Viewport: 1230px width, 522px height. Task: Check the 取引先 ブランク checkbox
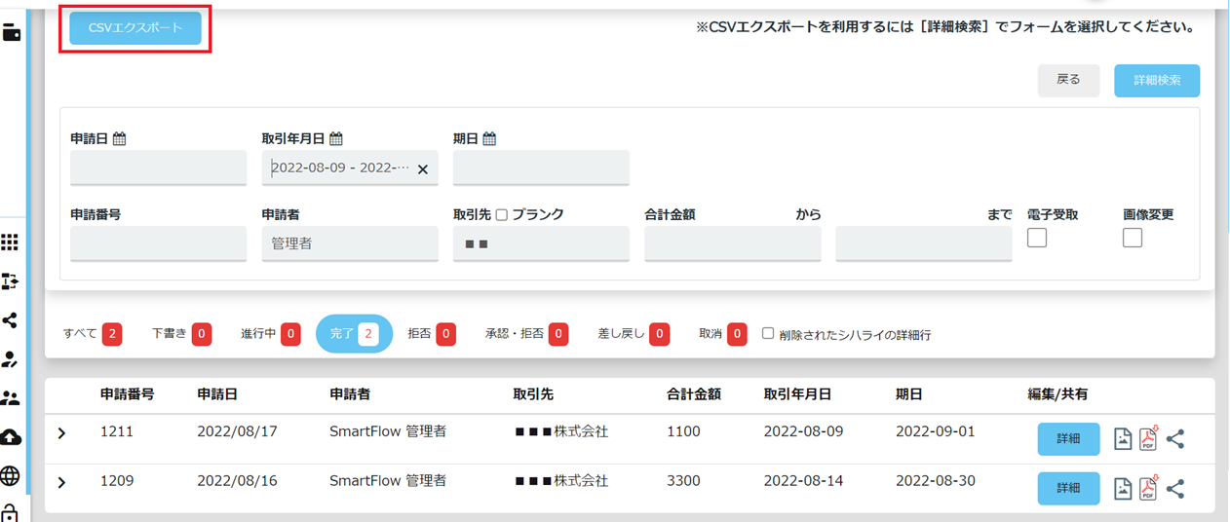pos(502,215)
